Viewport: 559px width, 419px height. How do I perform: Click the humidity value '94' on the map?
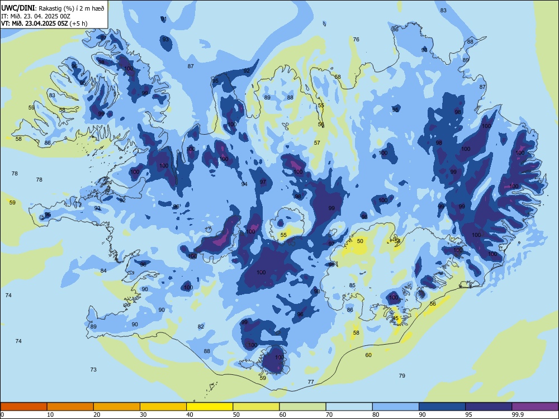click(244, 184)
